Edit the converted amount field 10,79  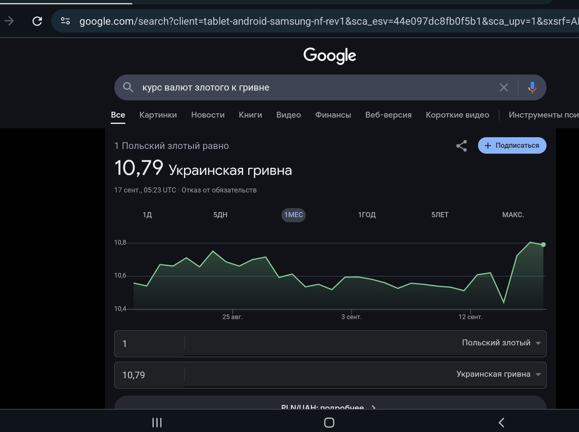pyautogui.click(x=149, y=375)
